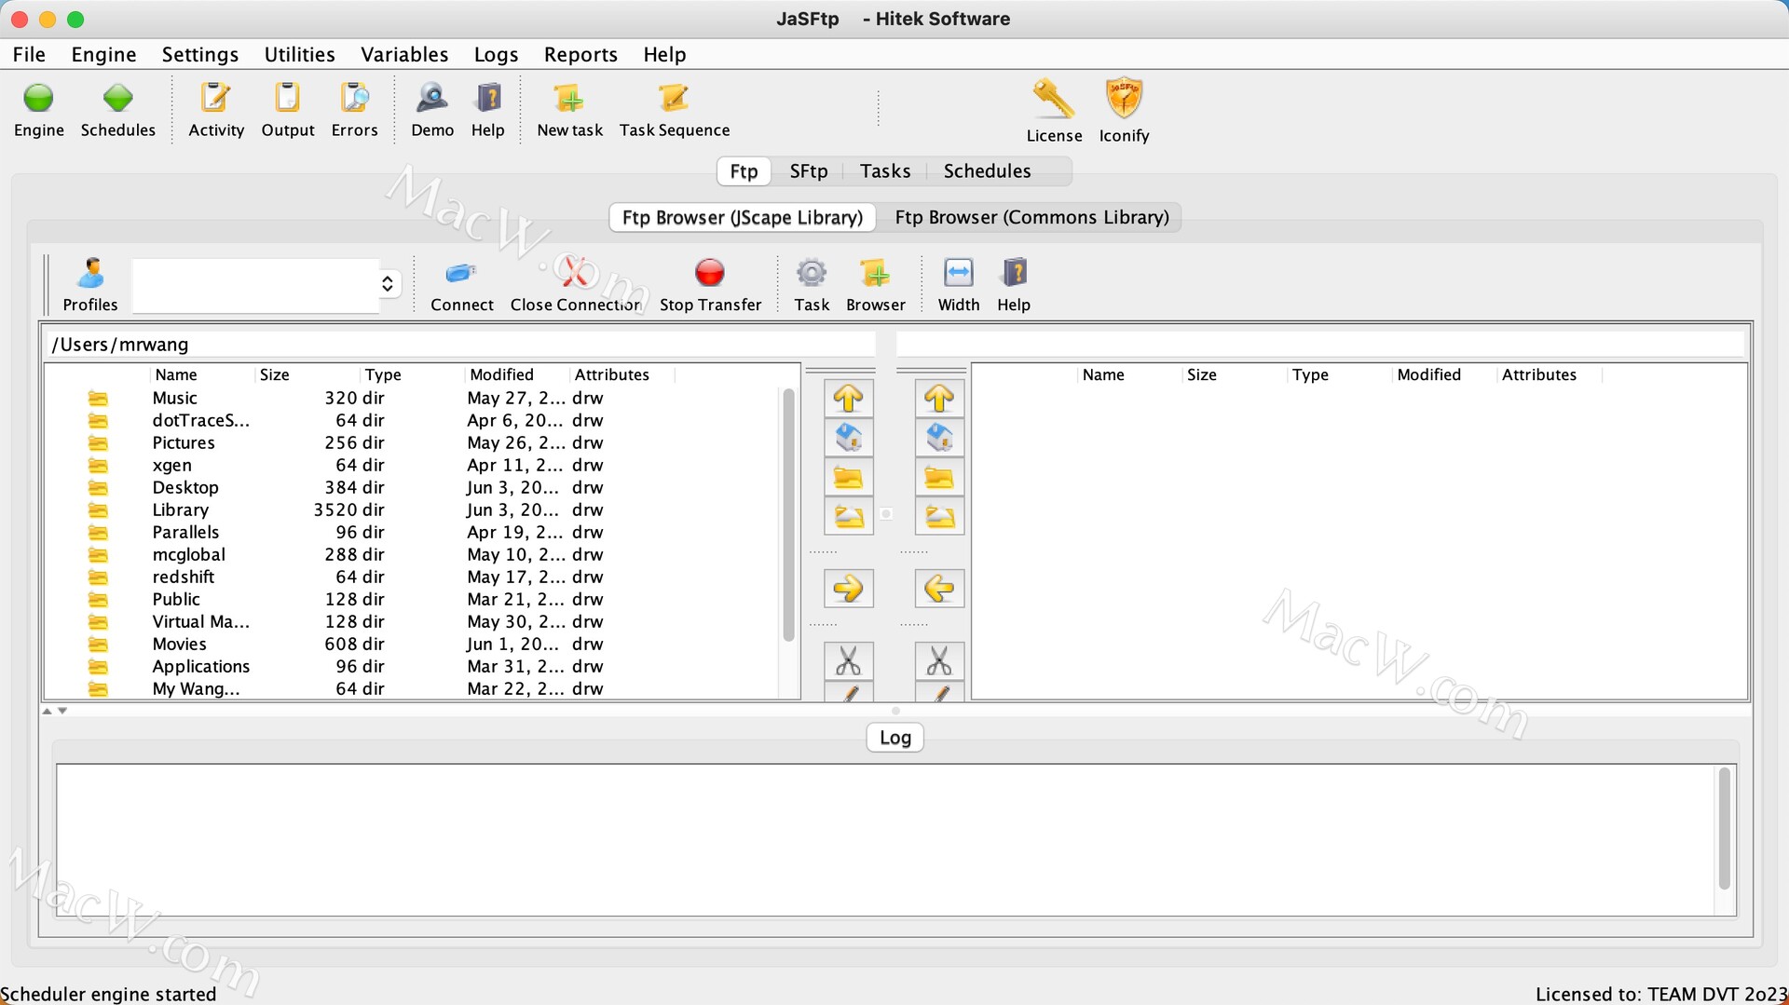Screen dimensions: 1789x1005
Task: Open the Settings menu
Action: (200, 54)
